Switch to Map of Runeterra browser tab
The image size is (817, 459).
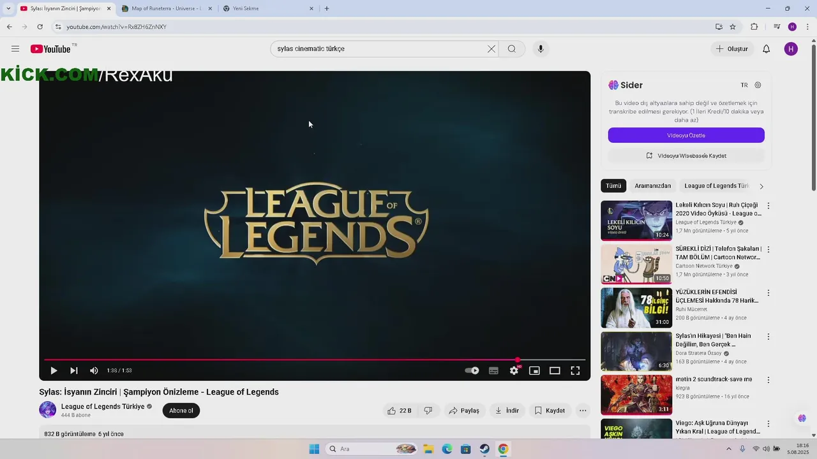(167, 8)
